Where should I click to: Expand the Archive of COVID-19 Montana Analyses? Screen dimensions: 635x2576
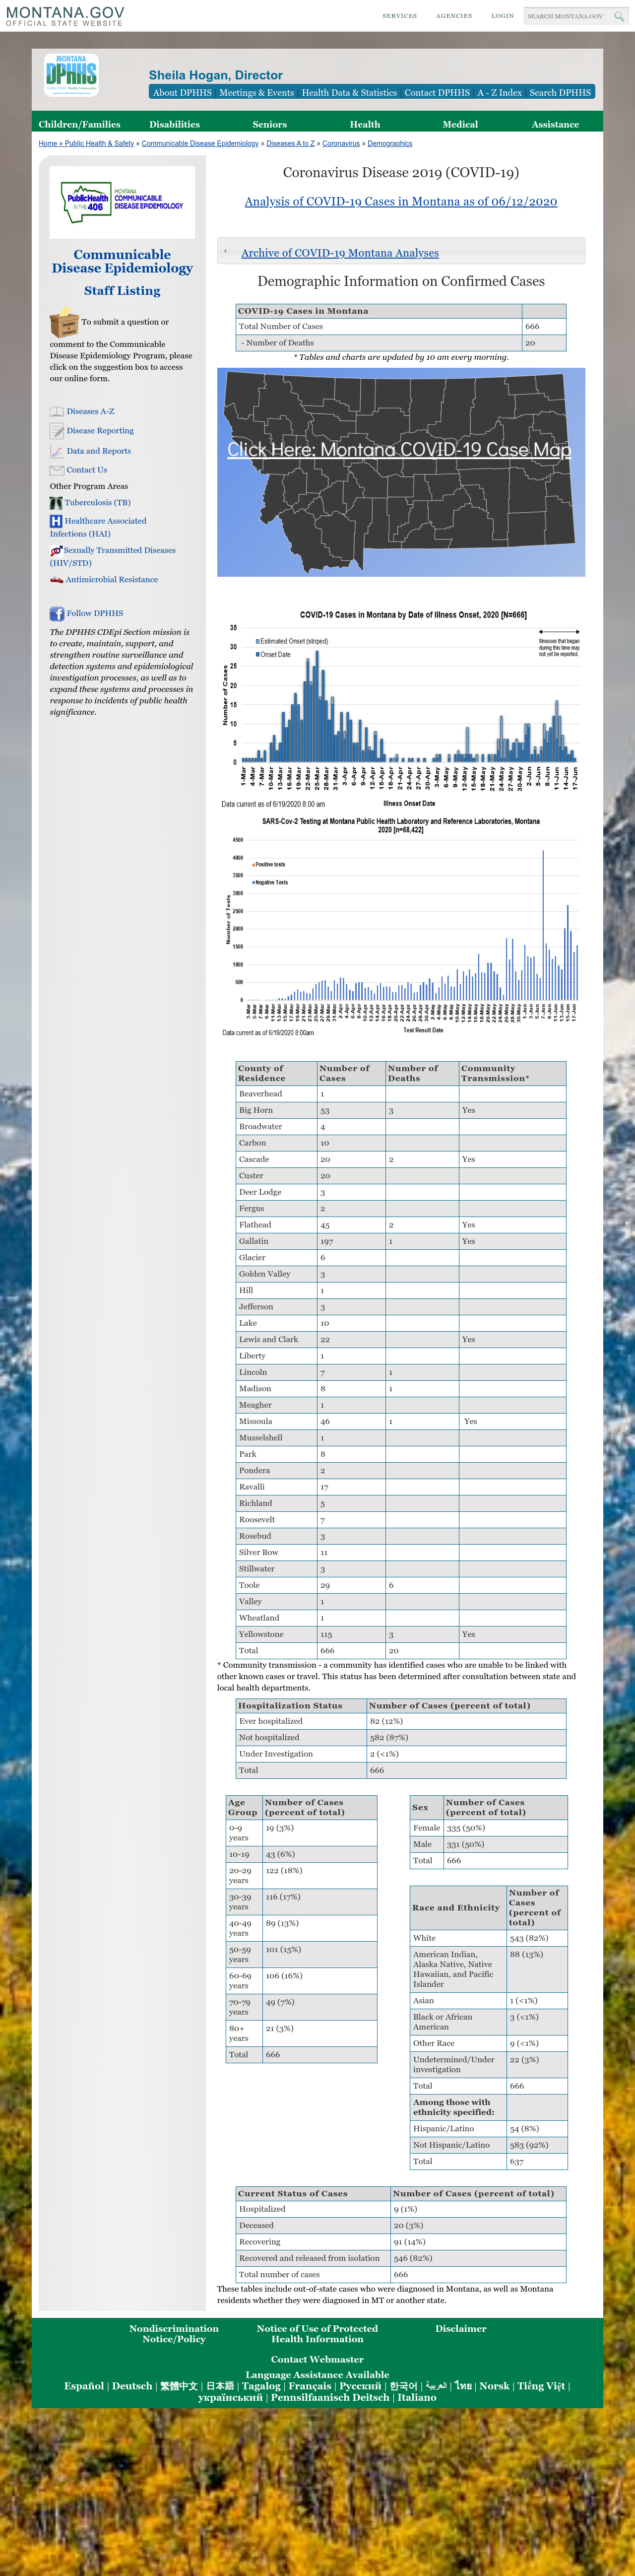coord(339,253)
